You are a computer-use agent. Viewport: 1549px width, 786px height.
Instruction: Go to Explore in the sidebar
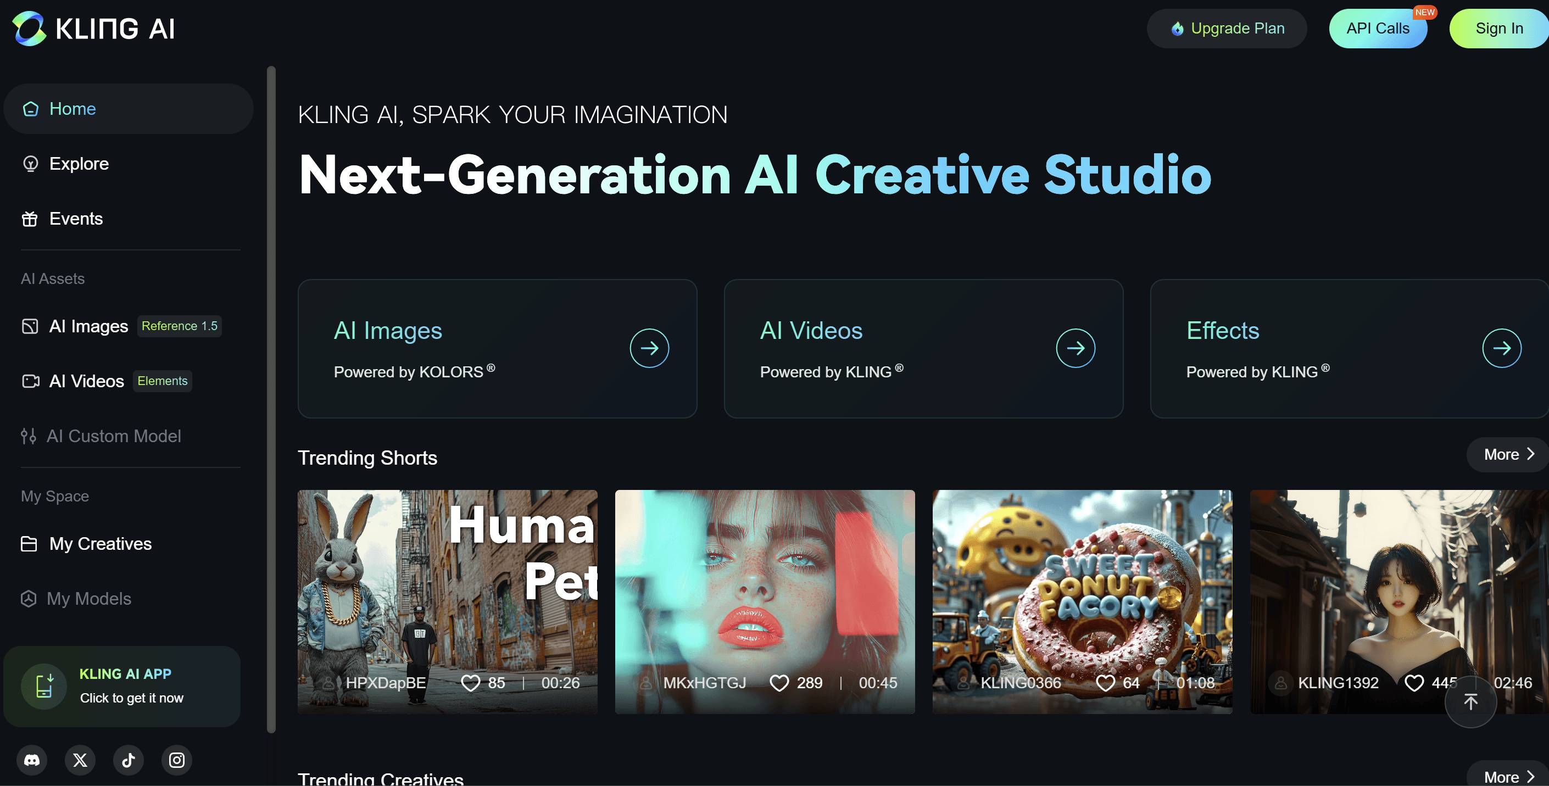[79, 164]
